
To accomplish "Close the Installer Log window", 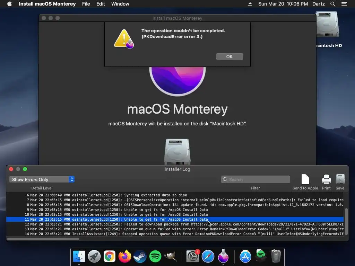I will (x=11, y=169).
